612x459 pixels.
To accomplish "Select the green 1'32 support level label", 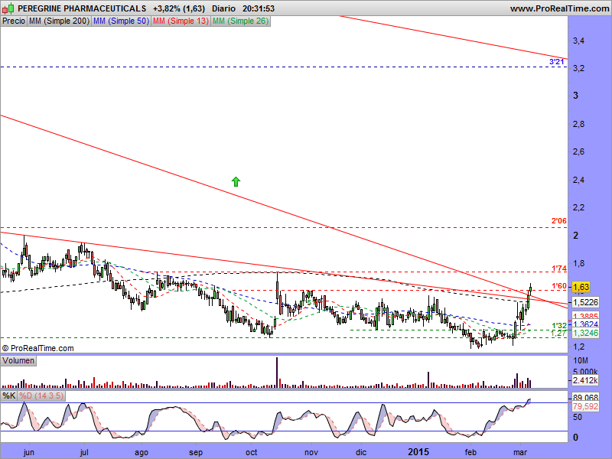I will click(x=558, y=326).
